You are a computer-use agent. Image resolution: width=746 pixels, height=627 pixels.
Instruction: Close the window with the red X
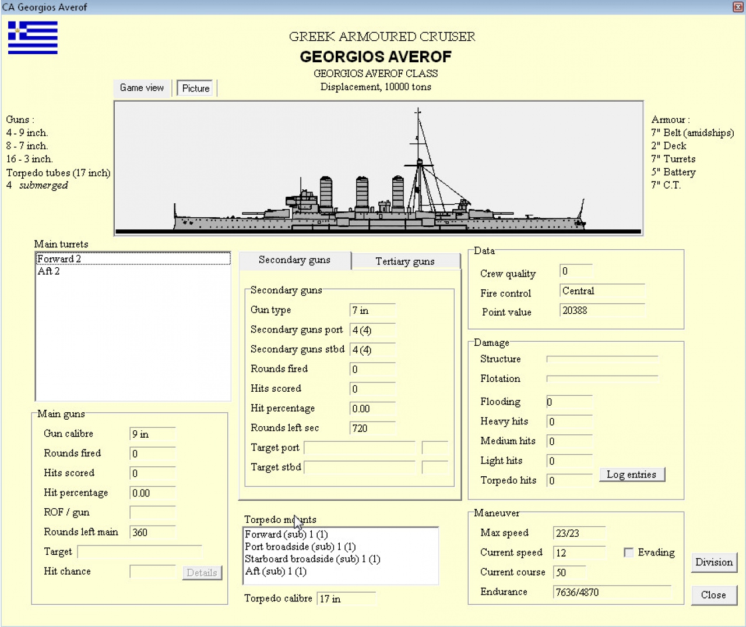[737, 7]
